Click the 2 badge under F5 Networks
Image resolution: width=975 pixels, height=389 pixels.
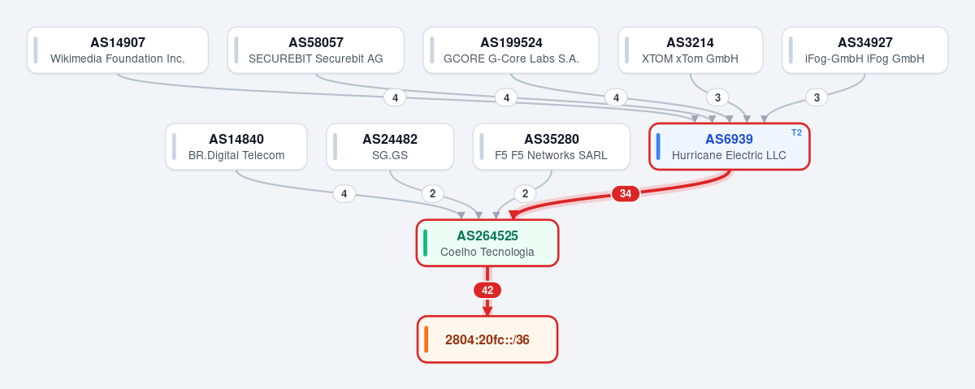pyautogui.click(x=525, y=193)
